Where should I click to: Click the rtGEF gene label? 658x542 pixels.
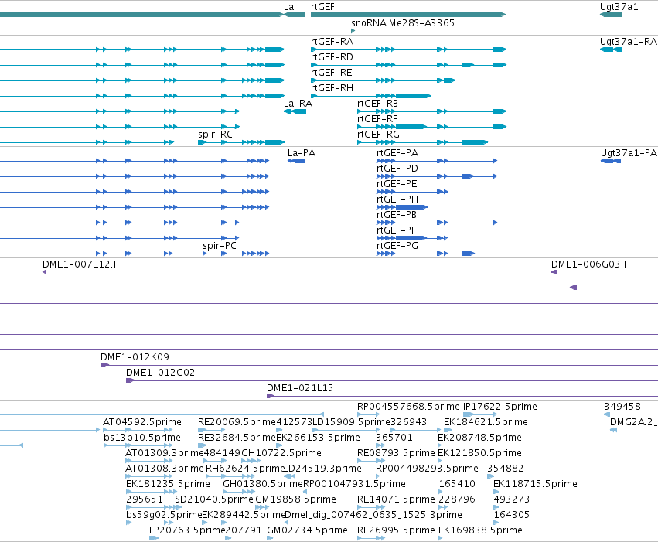[322, 7]
